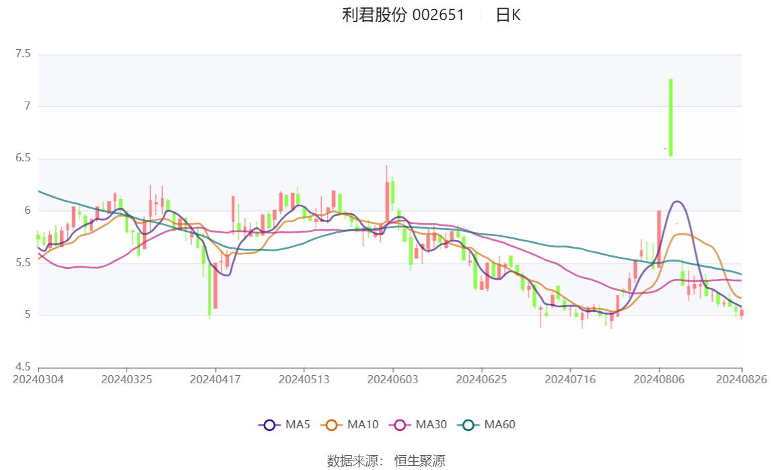
Task: Click the 20240806 x-axis date label
Action: (659, 379)
